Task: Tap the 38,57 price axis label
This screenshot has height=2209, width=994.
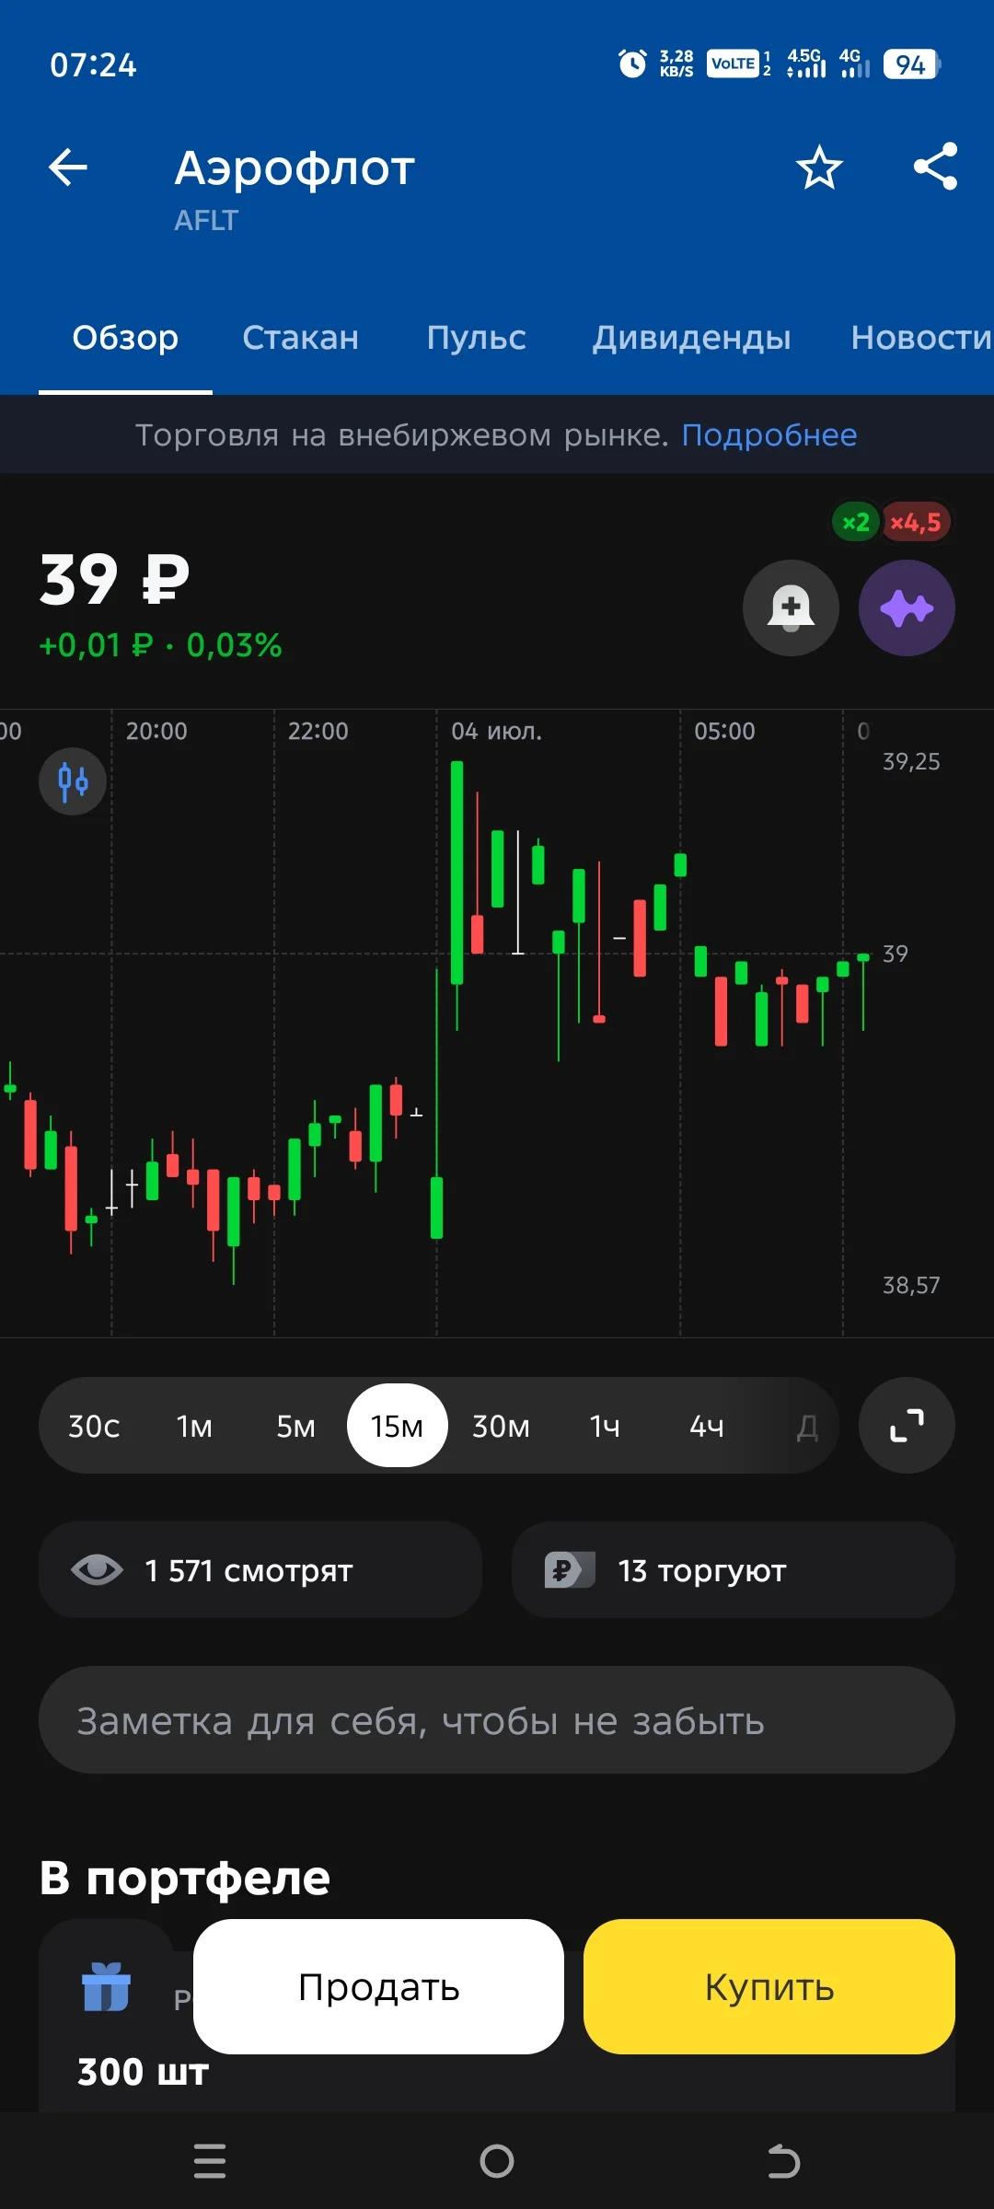Action: point(911,1285)
